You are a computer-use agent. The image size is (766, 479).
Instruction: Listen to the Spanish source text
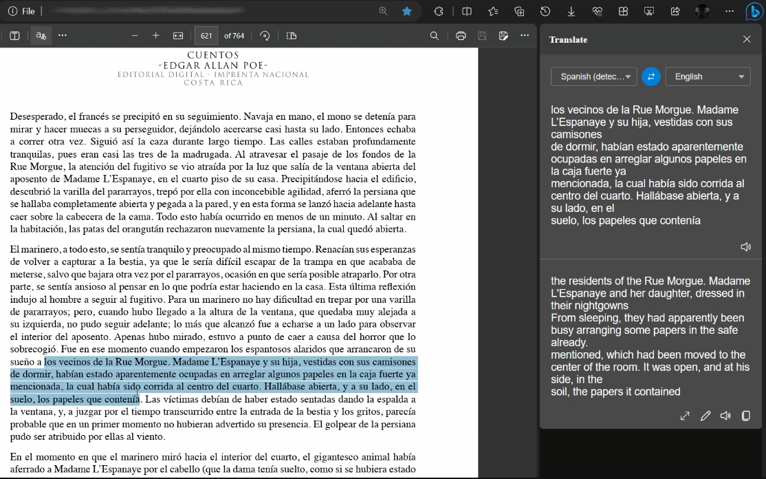coord(745,247)
